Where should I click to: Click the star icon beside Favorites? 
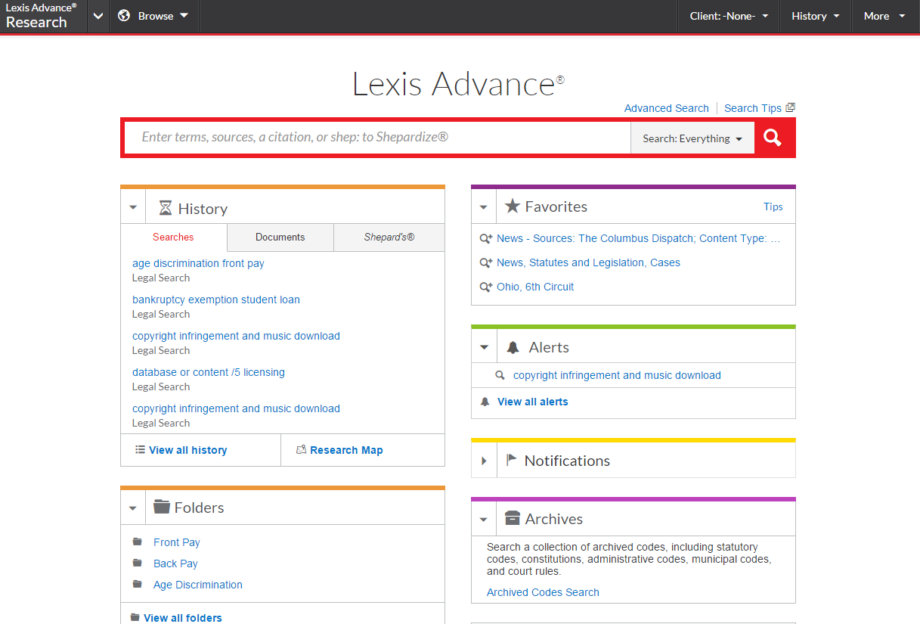click(513, 206)
